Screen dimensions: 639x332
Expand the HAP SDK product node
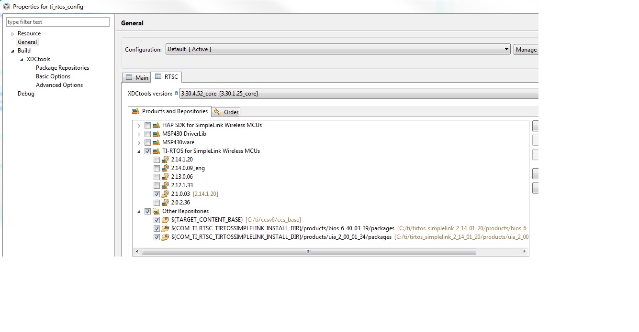[139, 126]
